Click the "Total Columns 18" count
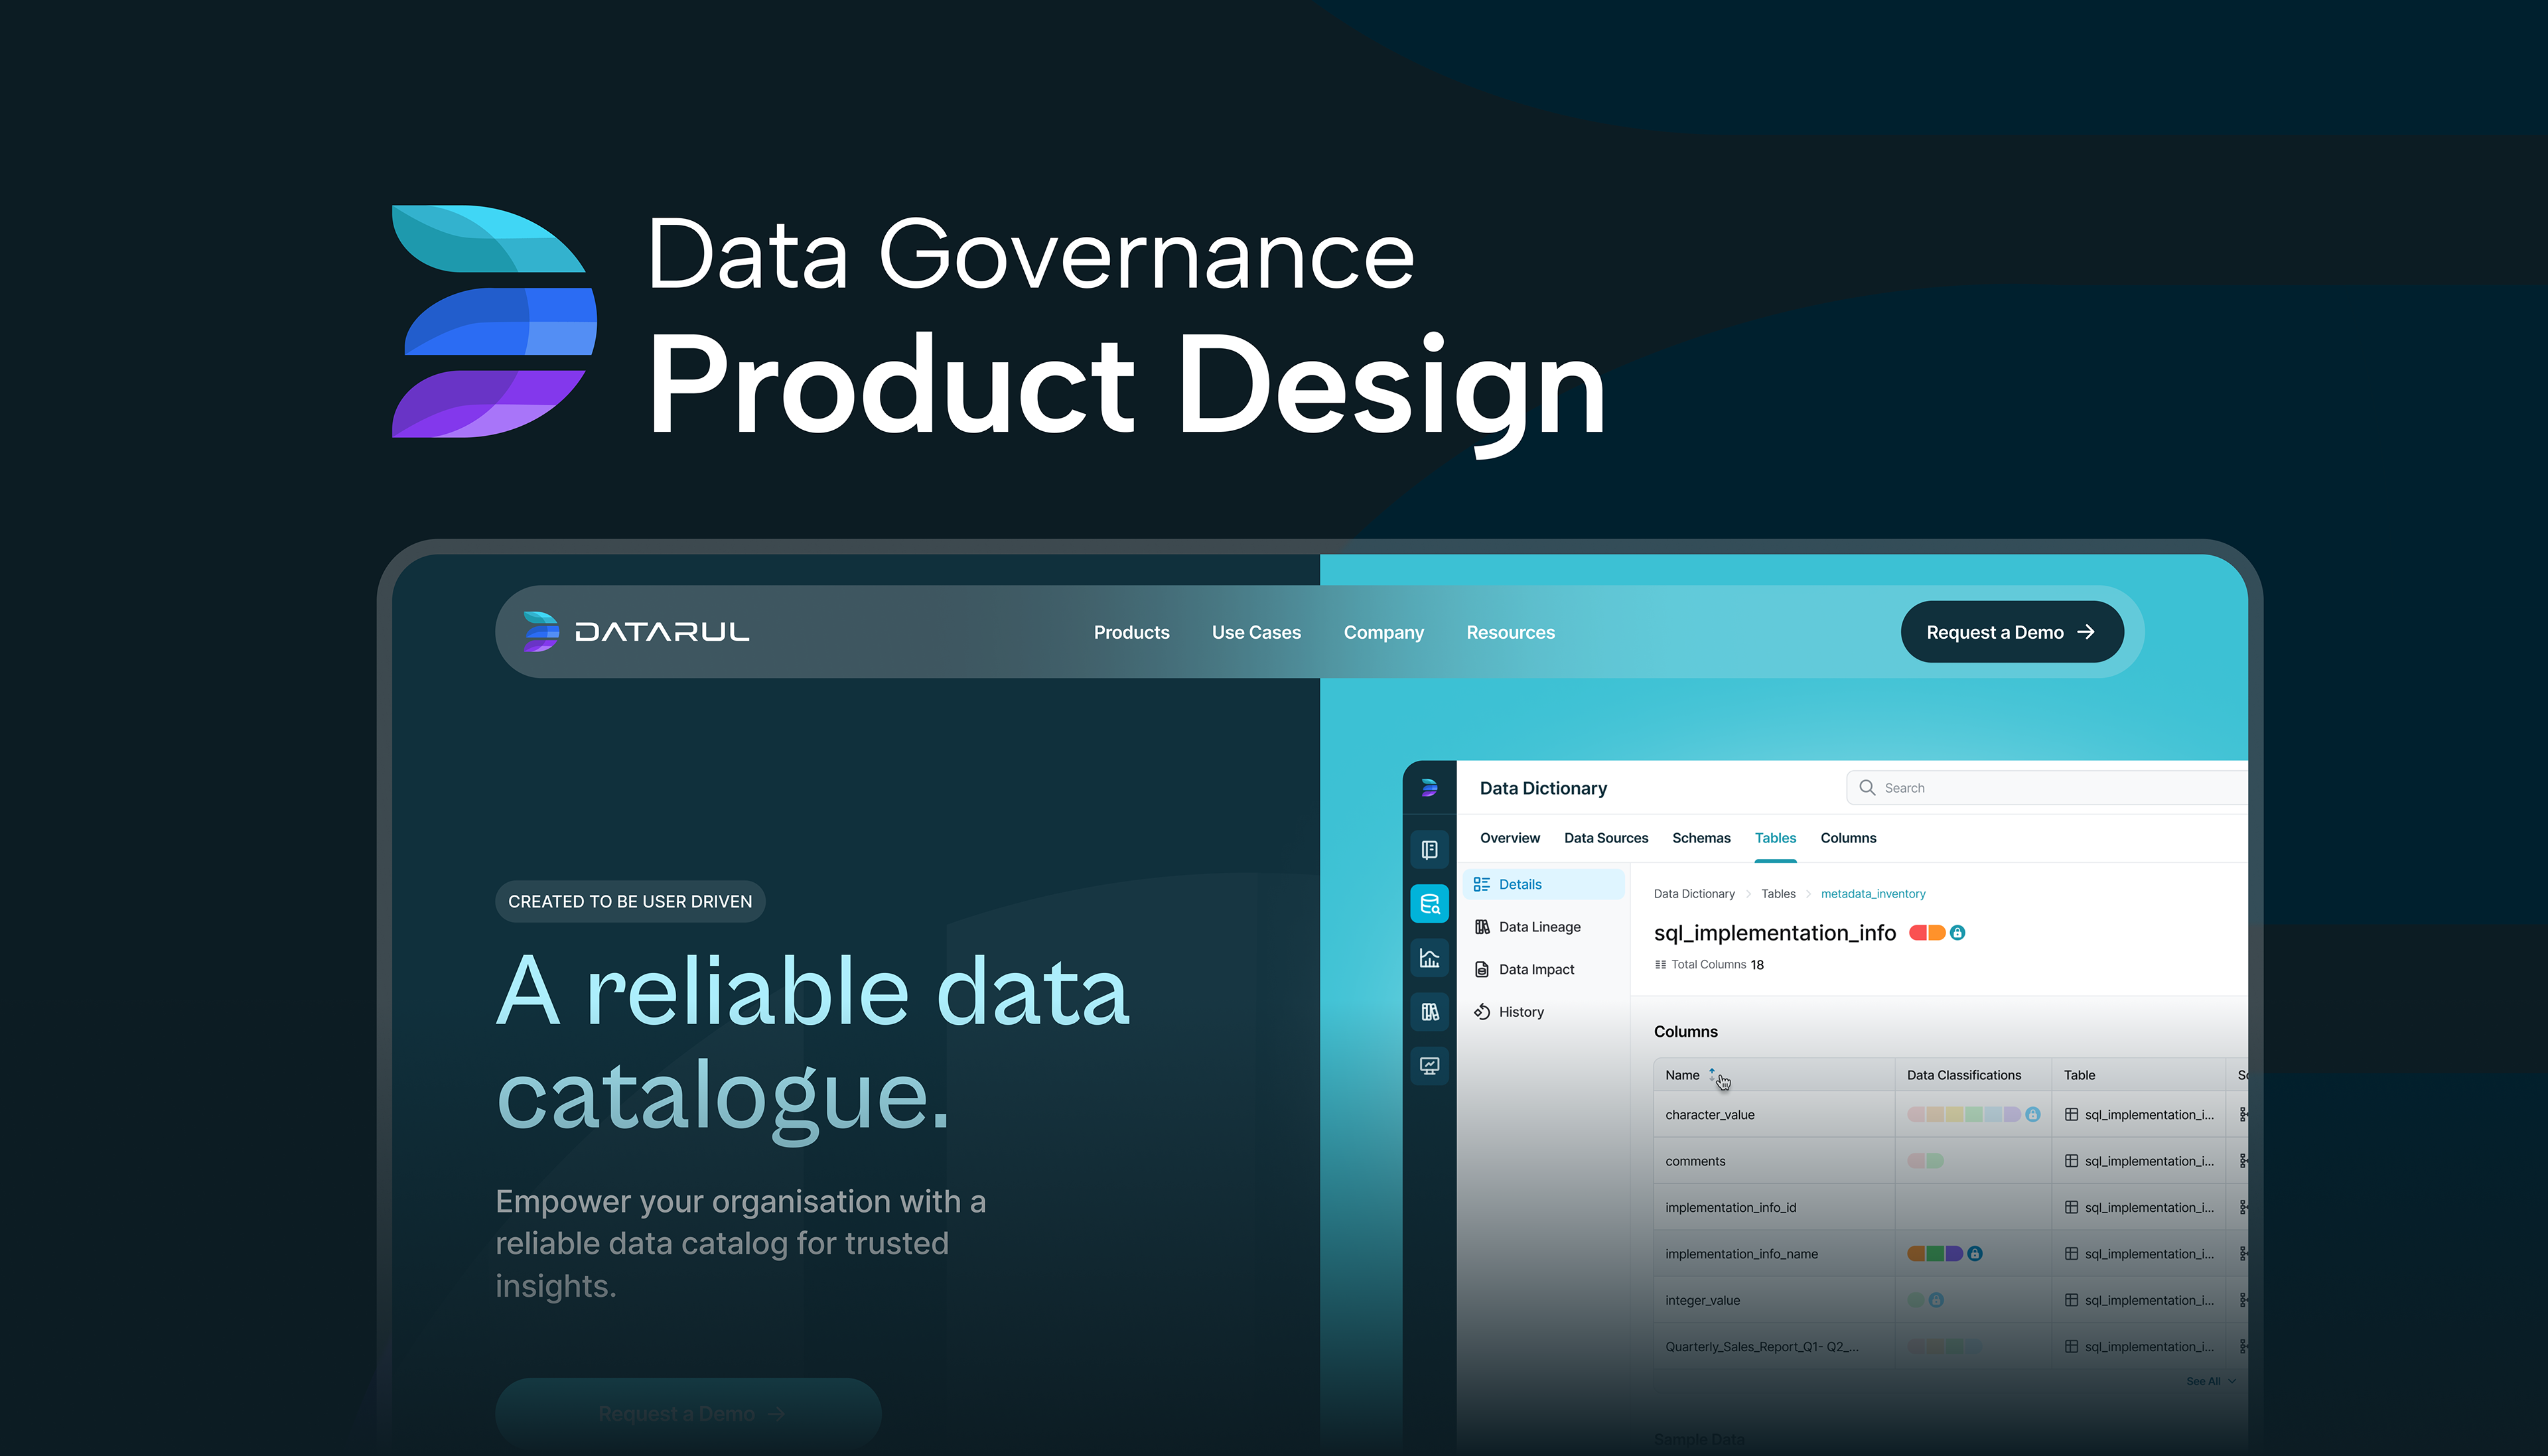Screen dimensions: 2548x1456 [x=1710, y=965]
